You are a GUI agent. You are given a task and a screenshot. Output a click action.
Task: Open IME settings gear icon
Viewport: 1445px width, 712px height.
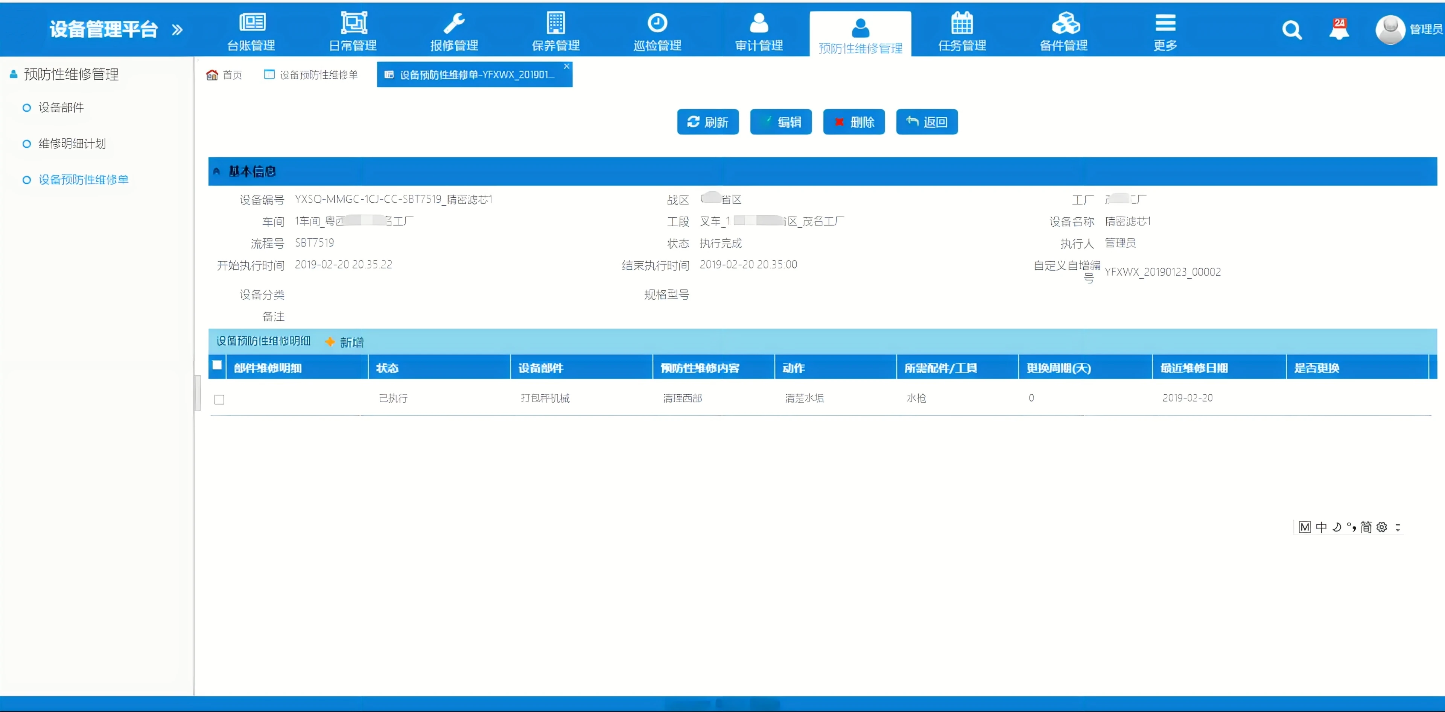coord(1382,527)
